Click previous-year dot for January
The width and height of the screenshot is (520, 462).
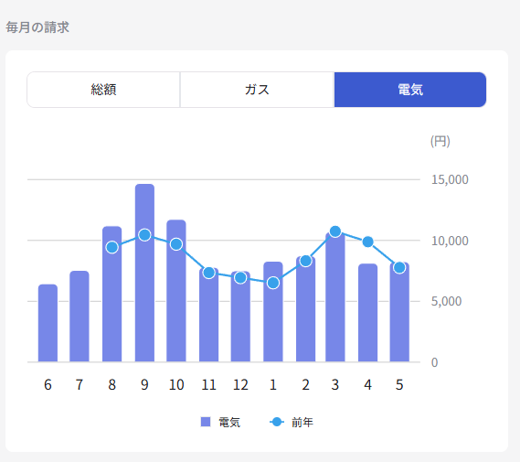click(x=273, y=283)
